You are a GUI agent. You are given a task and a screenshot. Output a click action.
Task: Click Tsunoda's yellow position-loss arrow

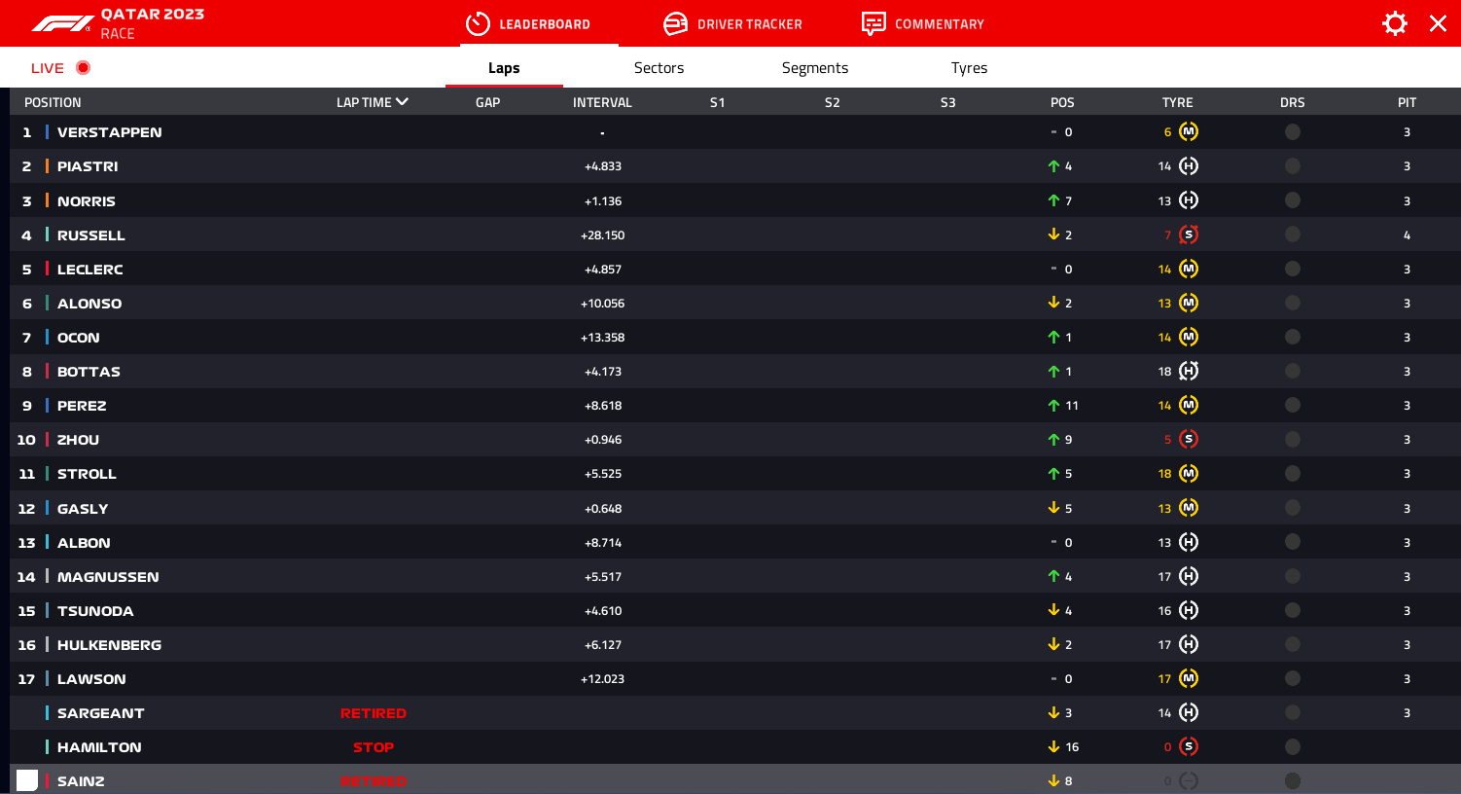(1053, 610)
